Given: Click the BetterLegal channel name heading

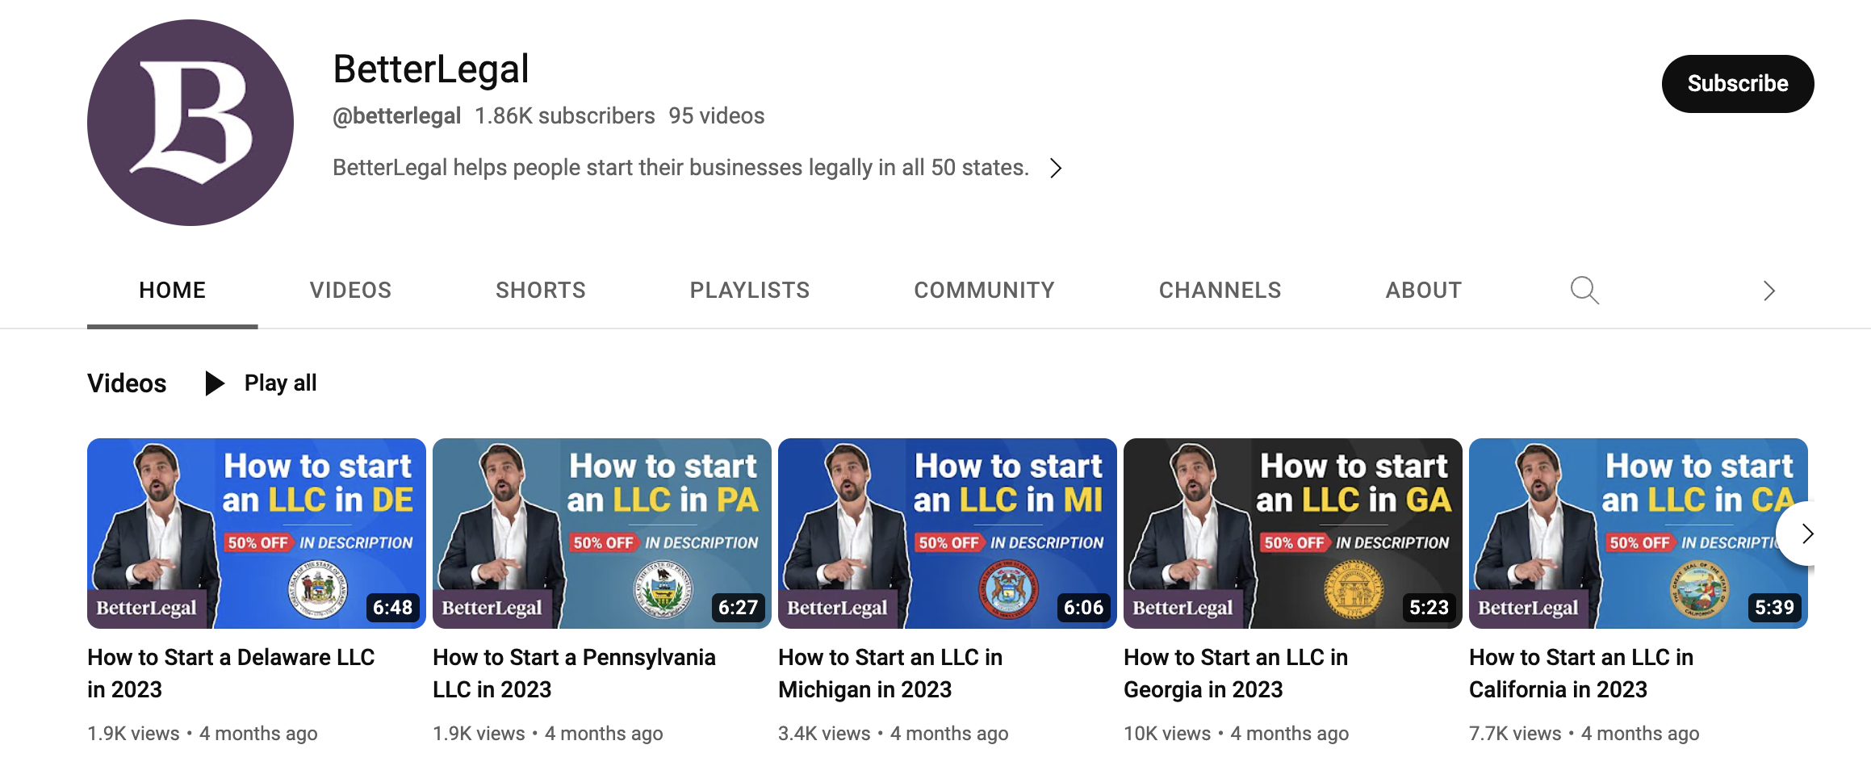Looking at the screenshot, I should [x=431, y=69].
